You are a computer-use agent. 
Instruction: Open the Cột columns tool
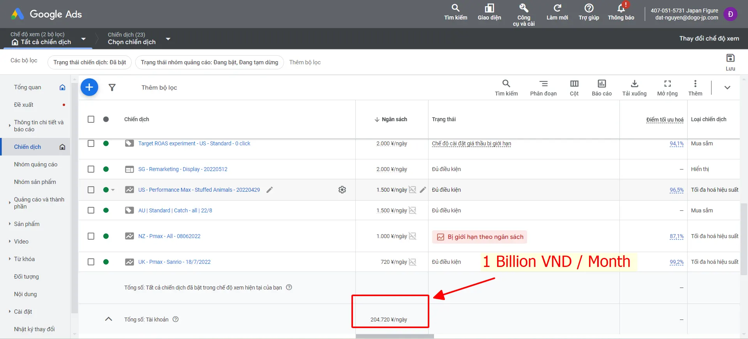point(574,88)
